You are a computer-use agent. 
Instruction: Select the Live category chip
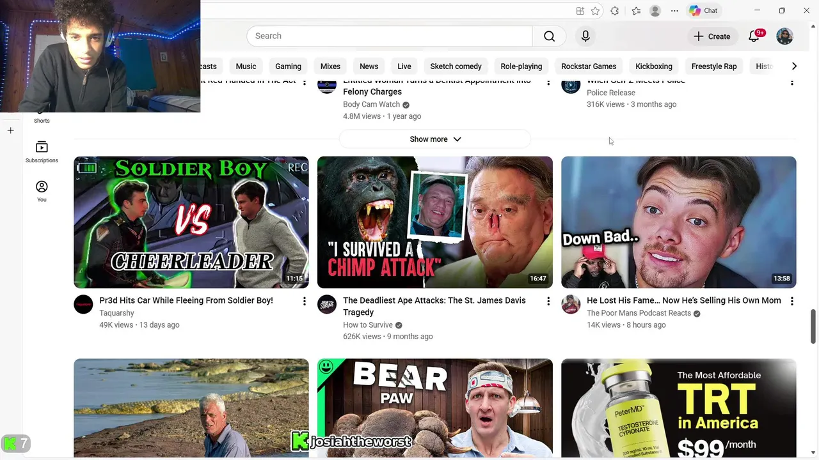[404, 66]
